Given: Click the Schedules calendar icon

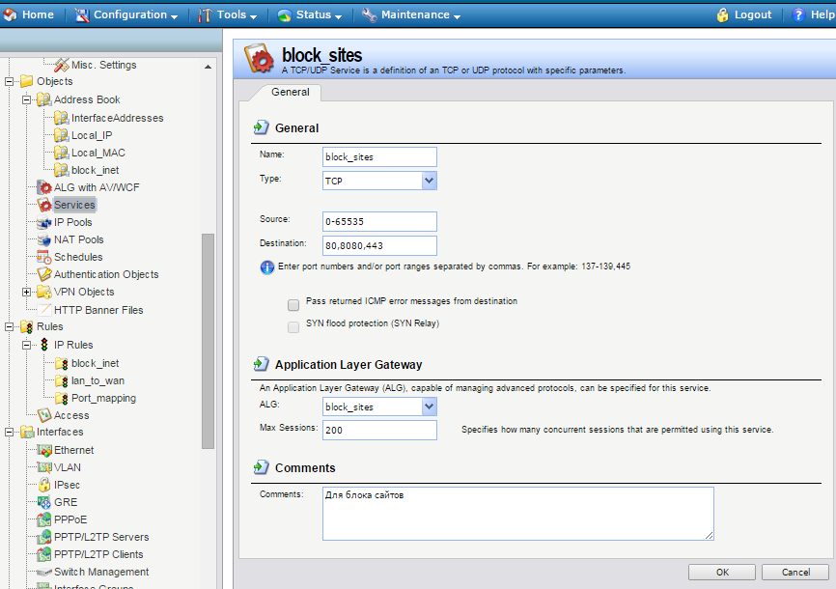Looking at the screenshot, I should (x=44, y=257).
